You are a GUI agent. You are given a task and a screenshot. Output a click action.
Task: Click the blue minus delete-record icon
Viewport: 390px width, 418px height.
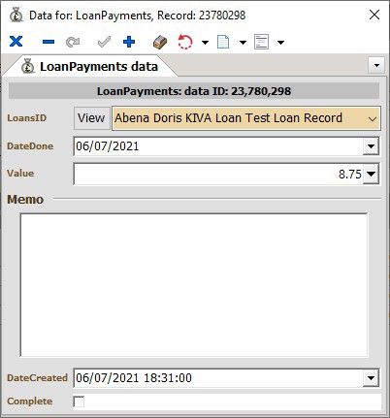[x=49, y=42]
